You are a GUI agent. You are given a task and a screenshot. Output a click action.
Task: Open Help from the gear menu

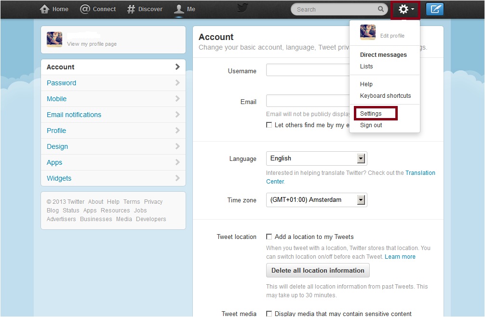(x=366, y=84)
